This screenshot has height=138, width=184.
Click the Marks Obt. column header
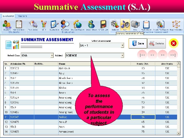(143, 64)
